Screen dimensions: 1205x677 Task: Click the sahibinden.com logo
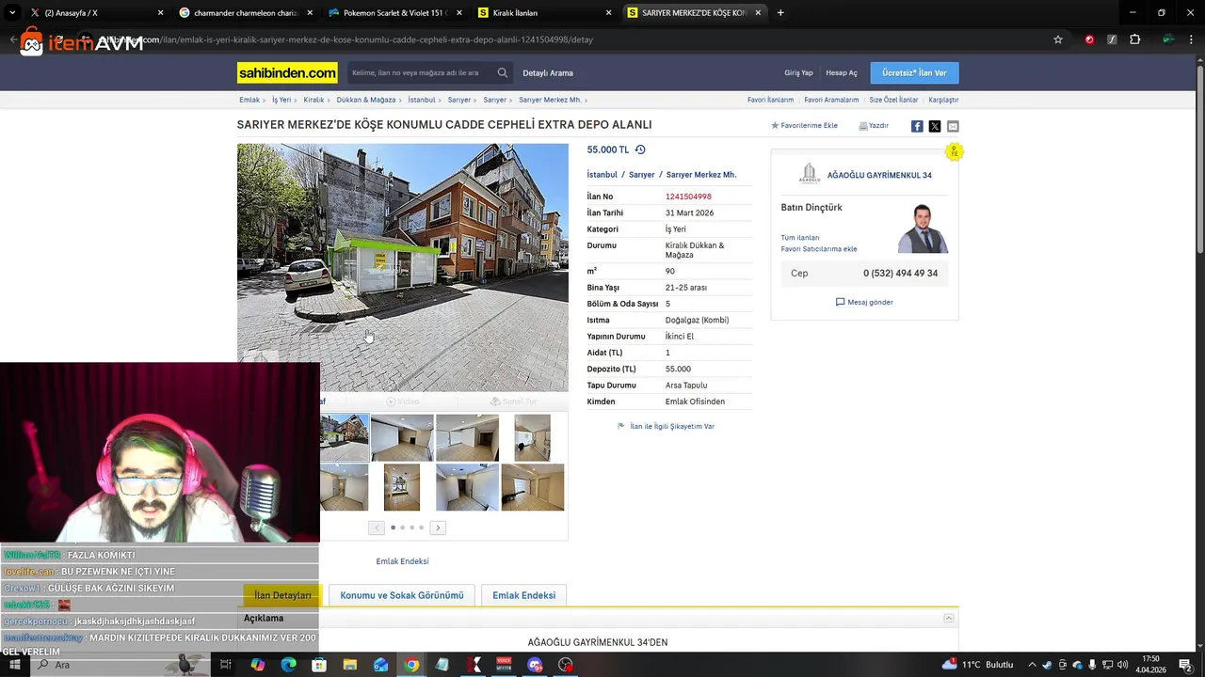pyautogui.click(x=287, y=72)
